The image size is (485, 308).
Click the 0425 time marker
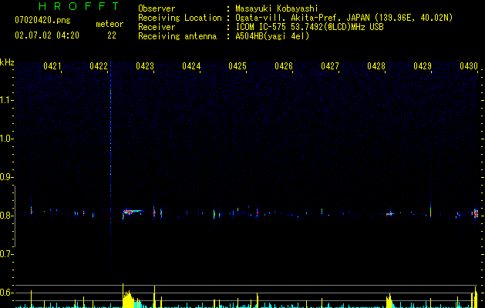(237, 66)
